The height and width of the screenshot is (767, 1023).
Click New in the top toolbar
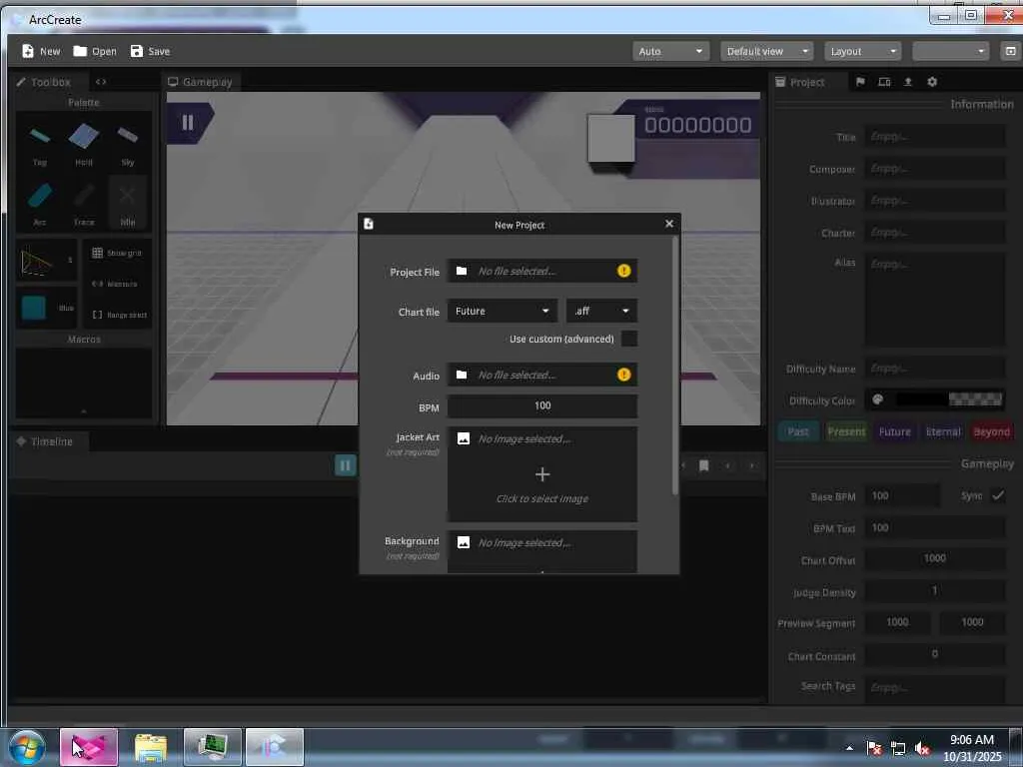pyautogui.click(x=41, y=51)
